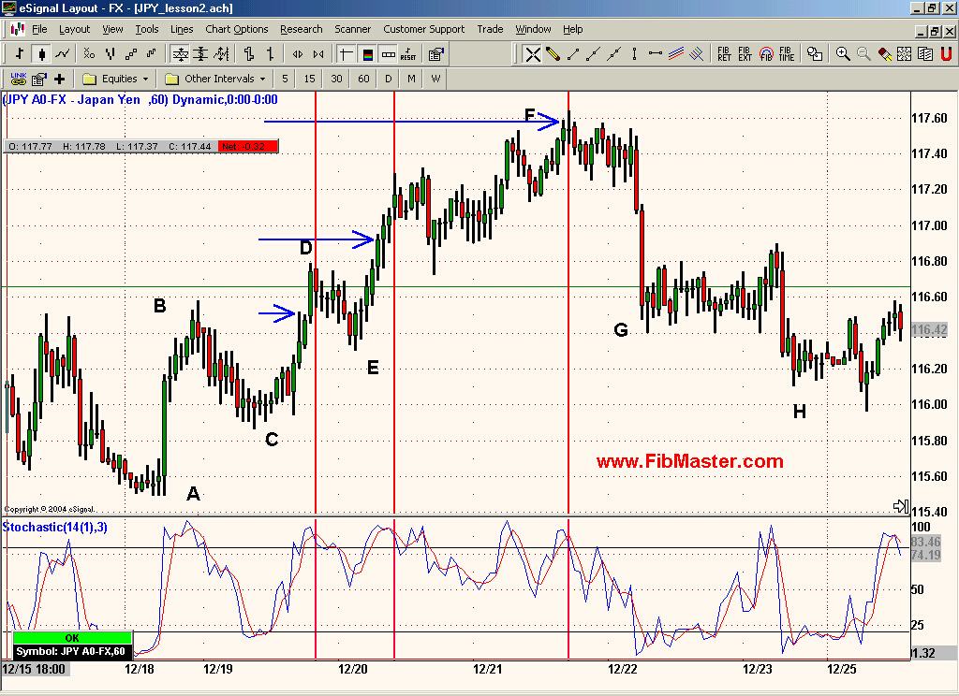Image resolution: width=959 pixels, height=696 pixels.
Task: Select the Kagi step chart icon
Action: click(x=152, y=54)
